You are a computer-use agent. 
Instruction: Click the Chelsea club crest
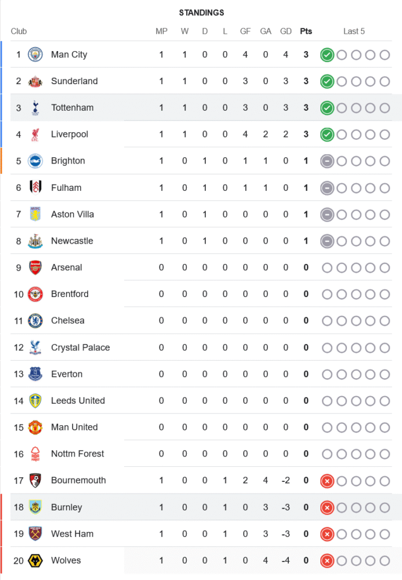(35, 321)
